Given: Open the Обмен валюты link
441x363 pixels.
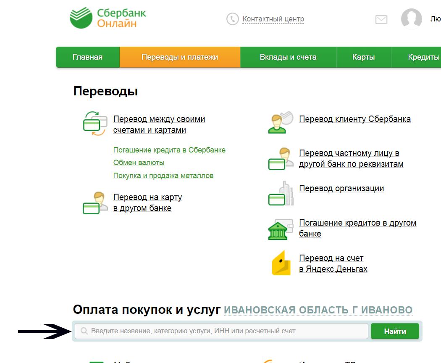Looking at the screenshot, I should pos(139,163).
